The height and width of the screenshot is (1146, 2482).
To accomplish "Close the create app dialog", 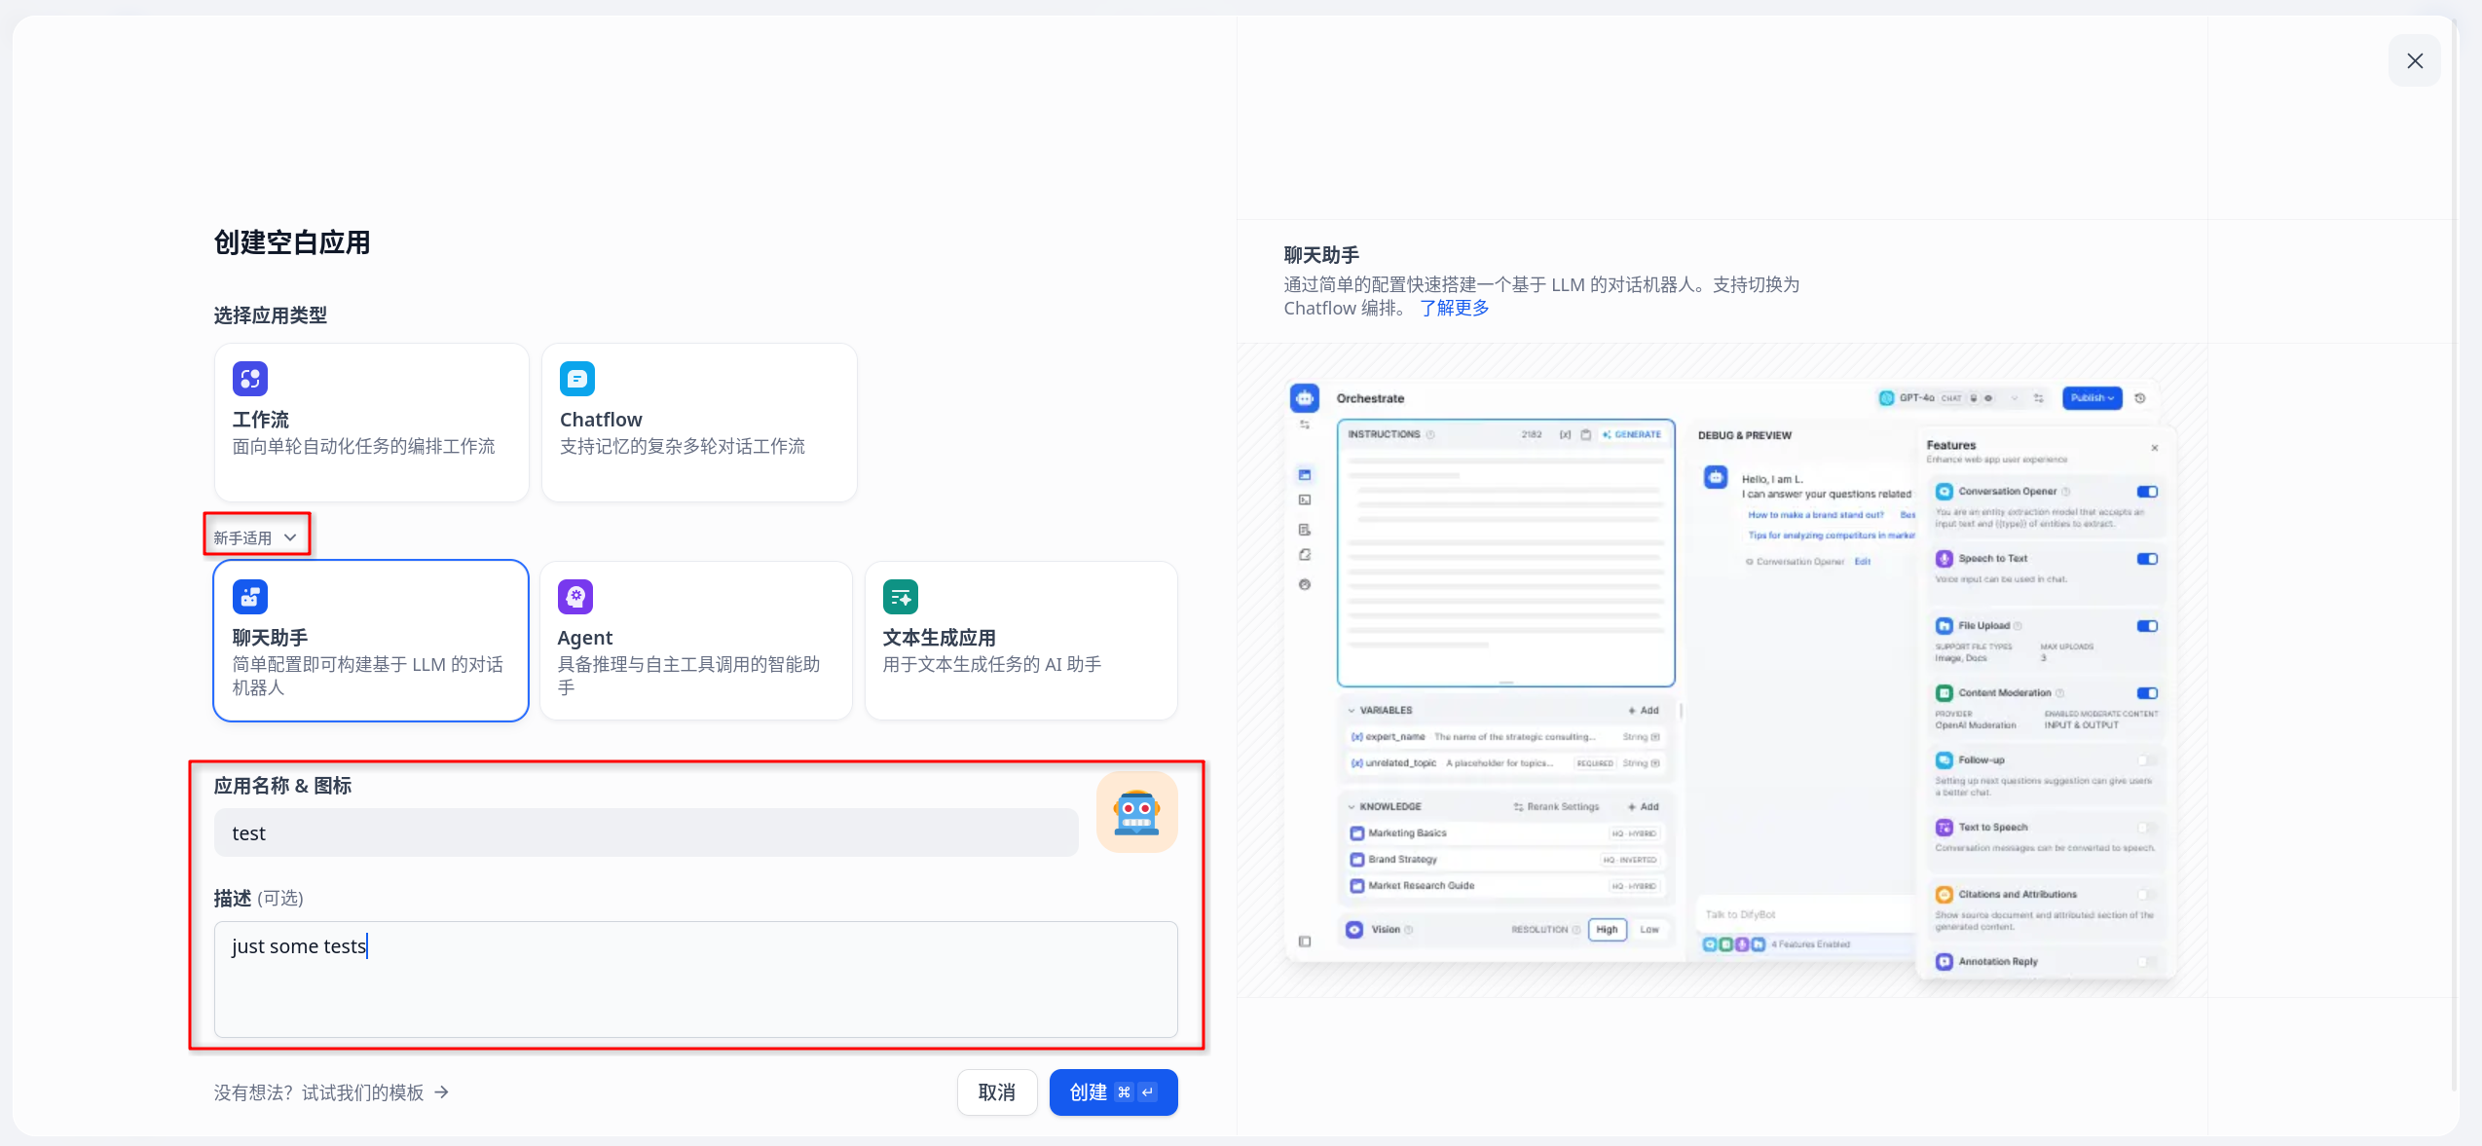I will 2414,61.
